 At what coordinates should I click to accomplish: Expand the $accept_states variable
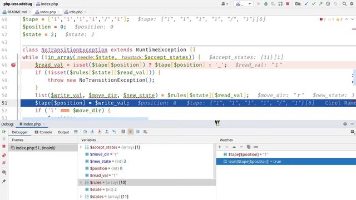tap(81, 147)
